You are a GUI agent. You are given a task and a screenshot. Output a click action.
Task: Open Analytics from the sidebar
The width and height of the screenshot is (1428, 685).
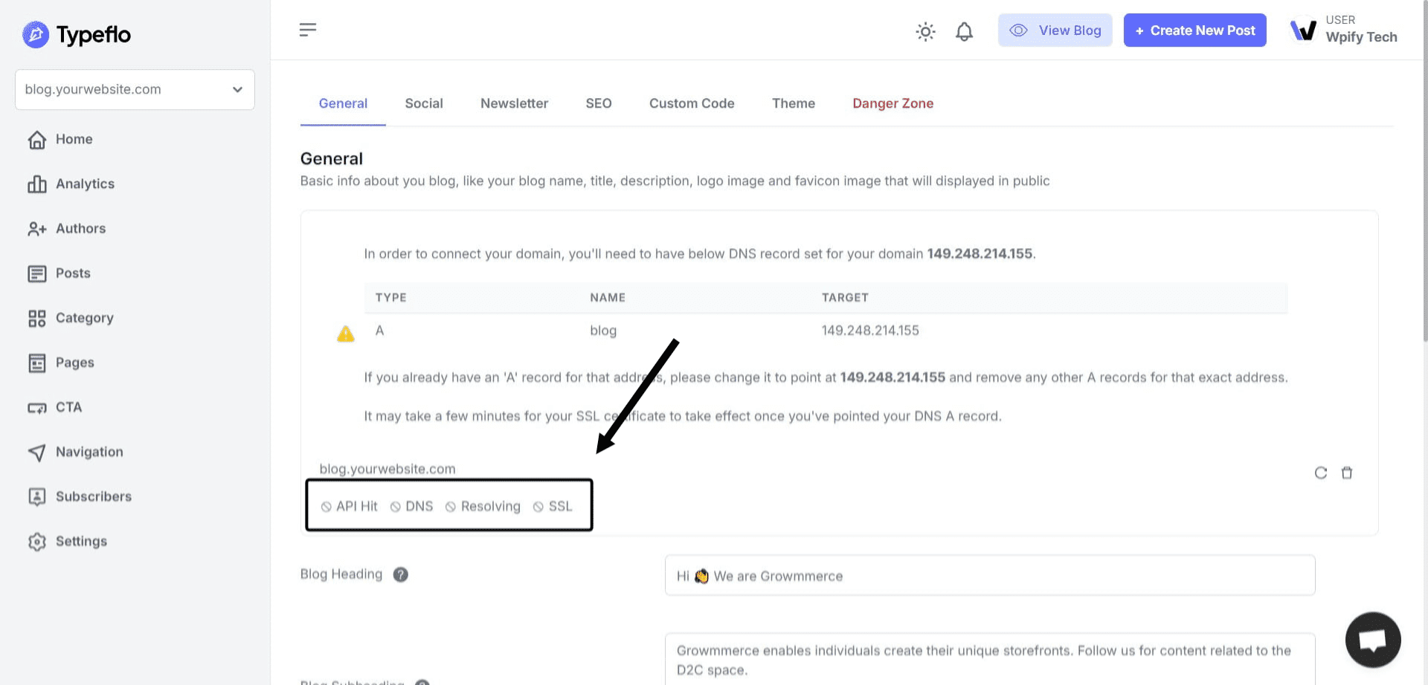click(x=85, y=184)
